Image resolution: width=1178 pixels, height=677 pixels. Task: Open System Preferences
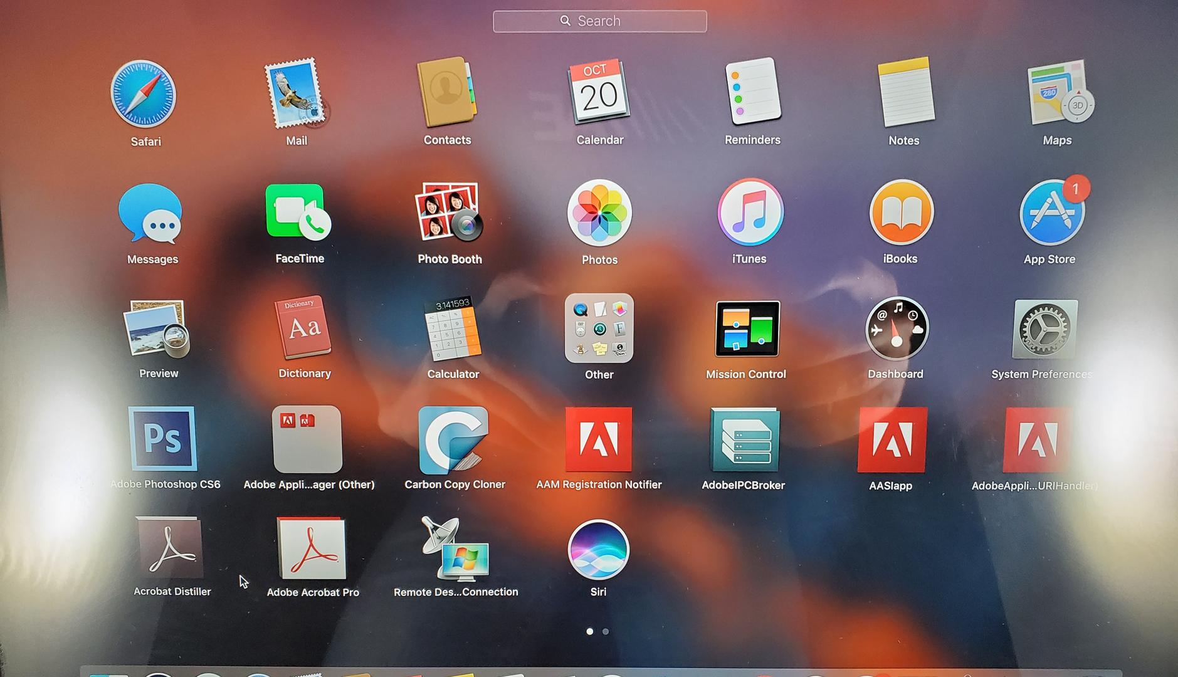1044,329
